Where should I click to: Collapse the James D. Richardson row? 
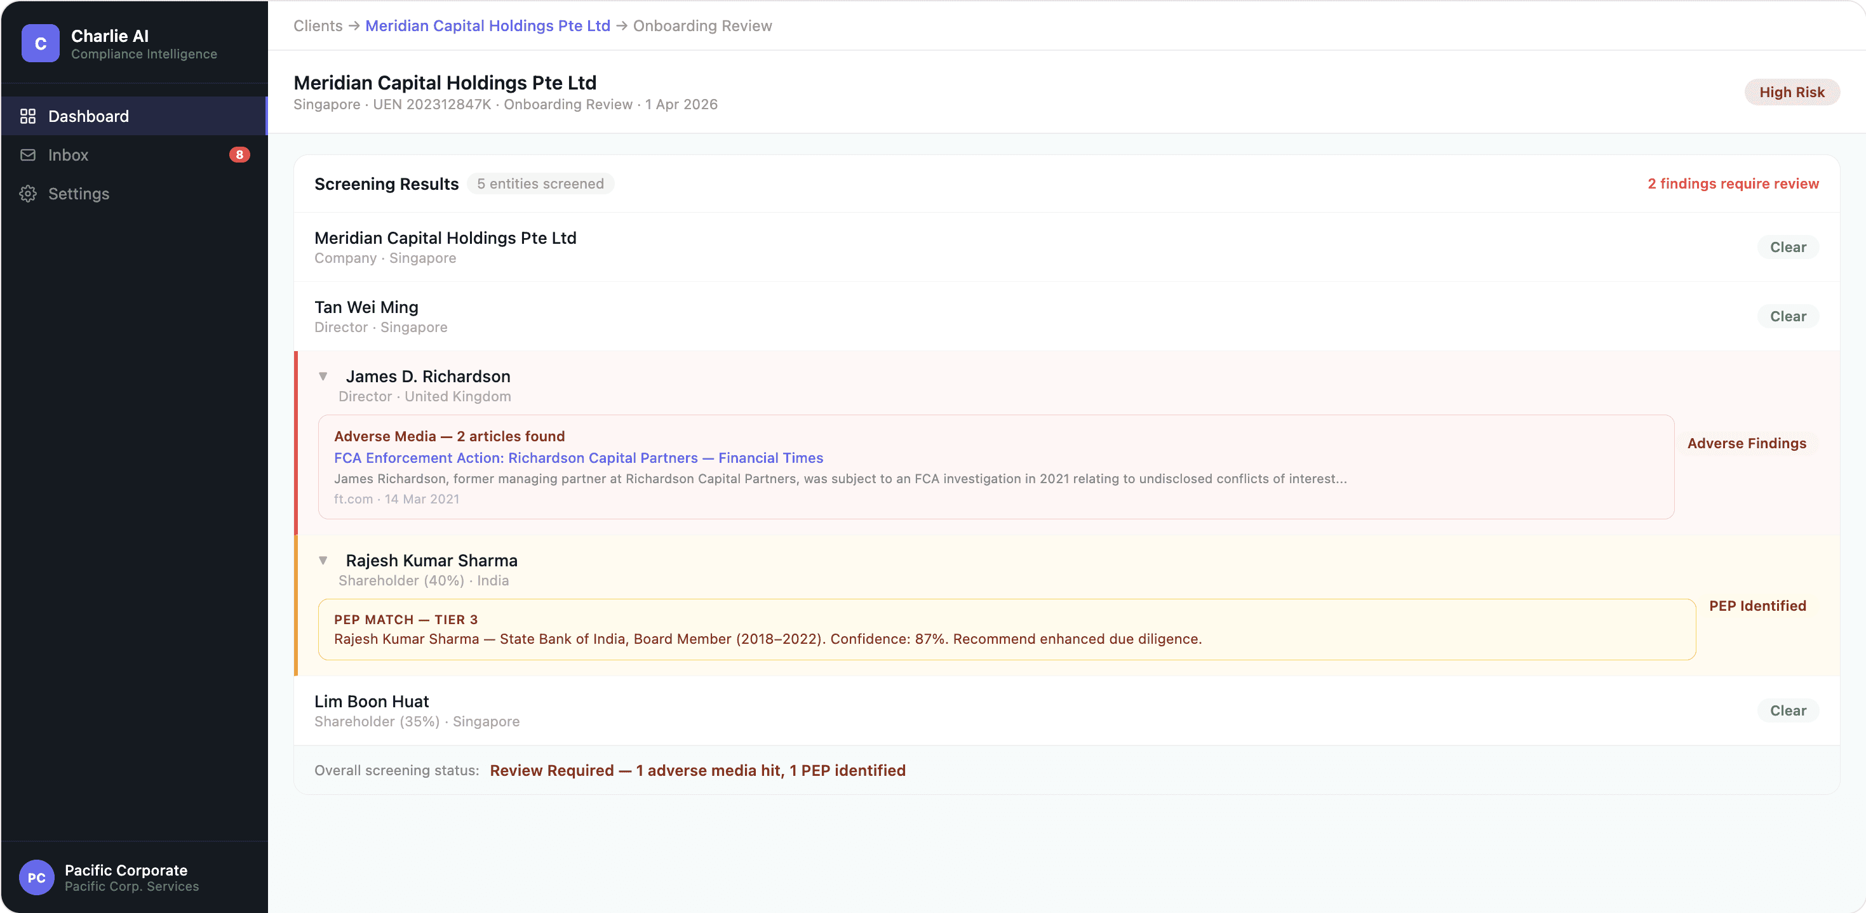pos(323,376)
